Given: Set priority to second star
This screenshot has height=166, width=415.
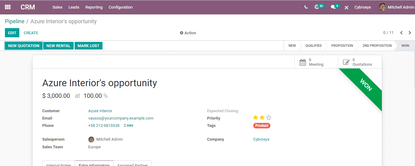Looking at the screenshot, I should (x=262, y=117).
